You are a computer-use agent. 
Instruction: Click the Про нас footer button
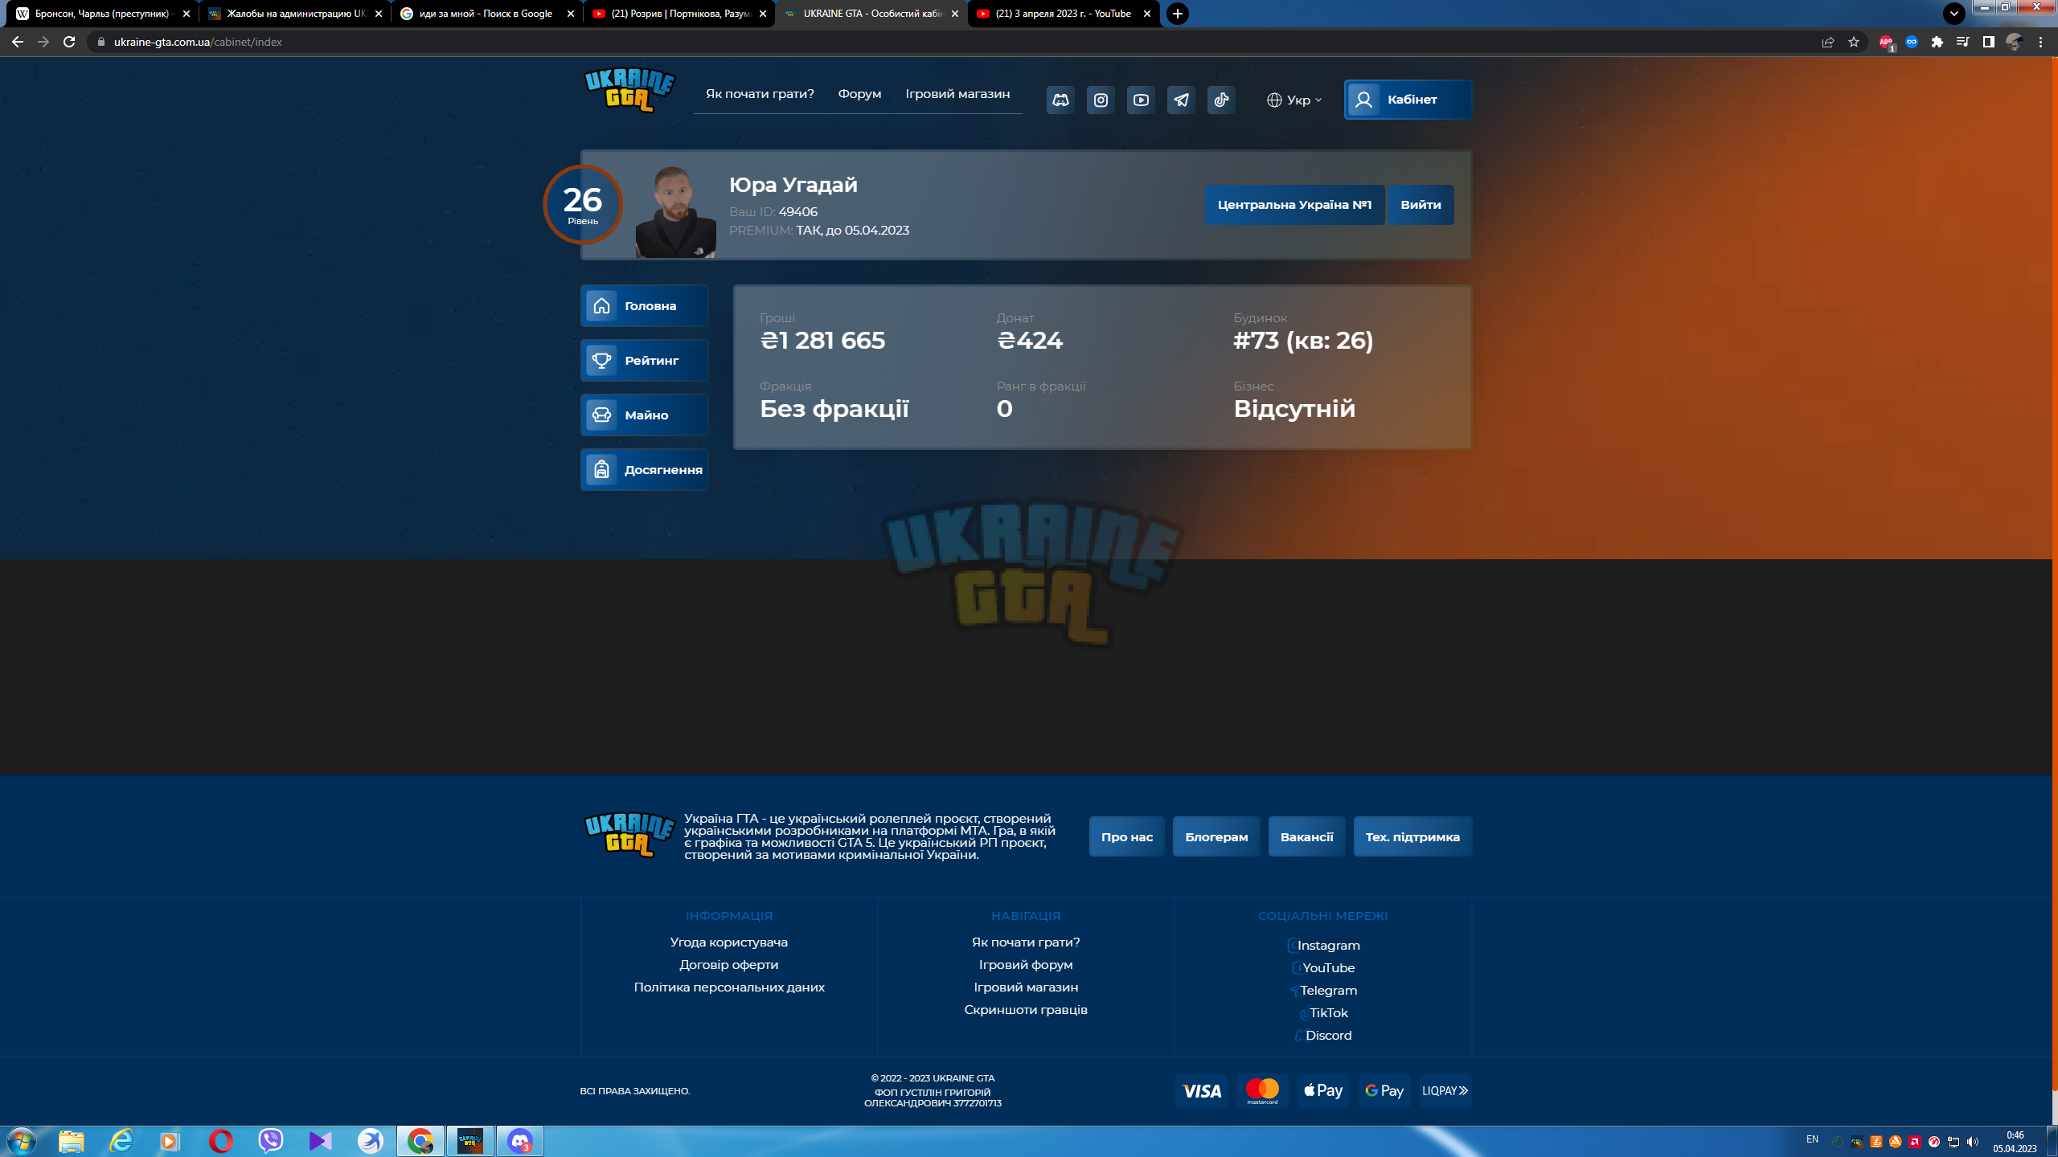pos(1126,836)
